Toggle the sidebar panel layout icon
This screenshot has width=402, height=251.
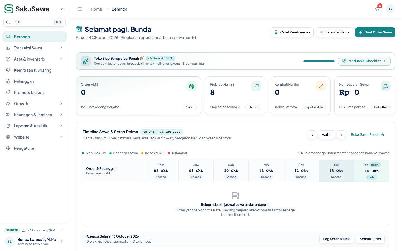point(80,9)
